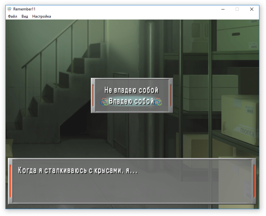Click the Remember11 title bar text

pos(24,9)
